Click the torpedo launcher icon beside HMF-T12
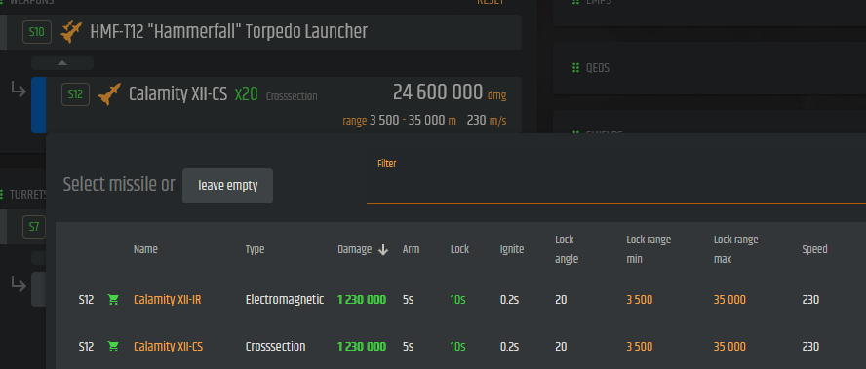 [x=71, y=32]
